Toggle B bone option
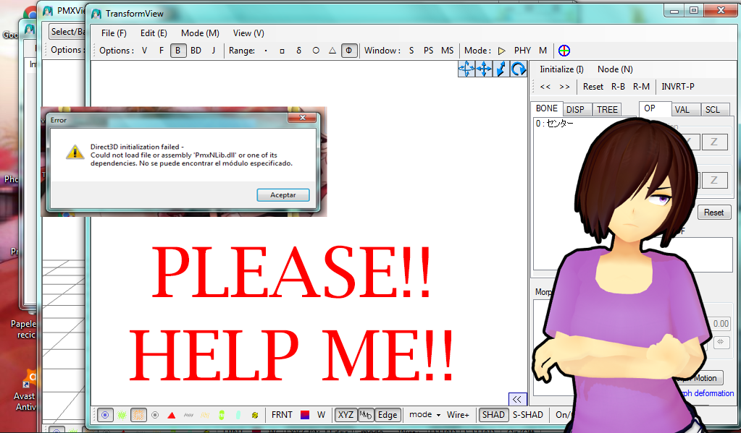Screen dimensions: 741x433 point(177,51)
